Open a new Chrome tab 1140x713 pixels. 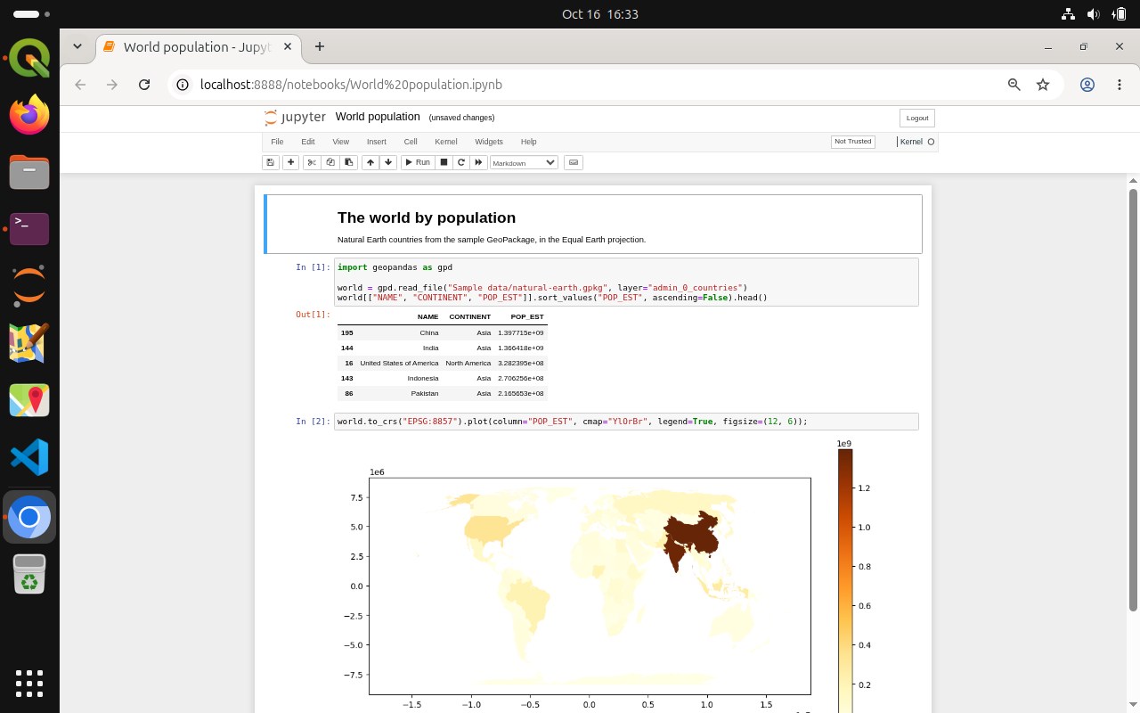pyautogui.click(x=320, y=46)
